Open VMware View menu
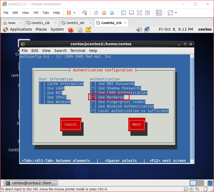Screen dimensions: 214x192 (x=26, y=13)
